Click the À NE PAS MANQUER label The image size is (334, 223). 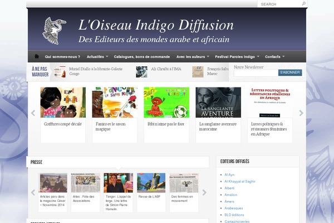40,71
